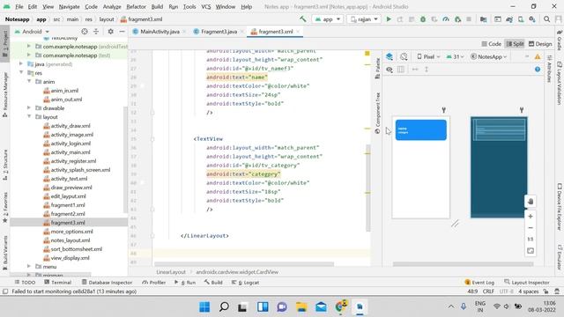Viewport: 564px width, 317px height.
Task: Open the VCS menu
Action: click(205, 6)
